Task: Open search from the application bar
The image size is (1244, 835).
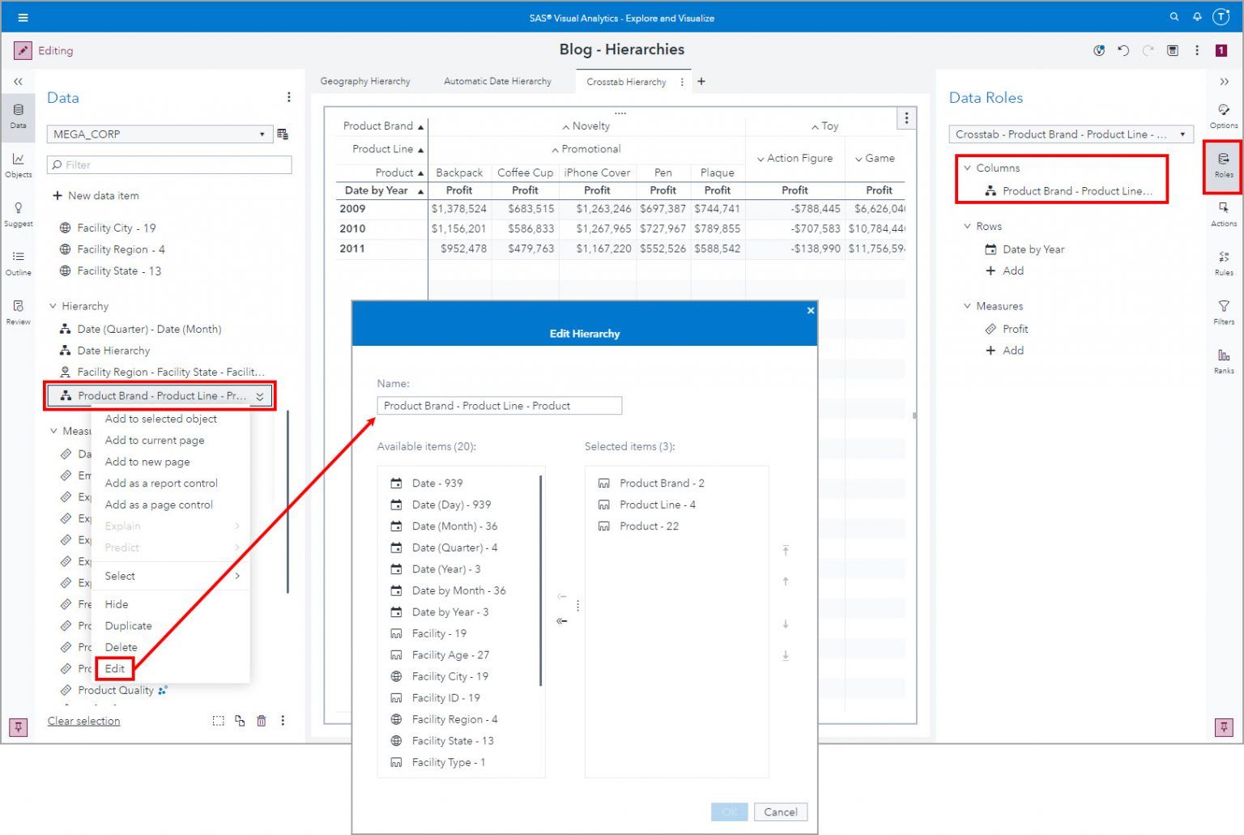Action: tap(1174, 16)
